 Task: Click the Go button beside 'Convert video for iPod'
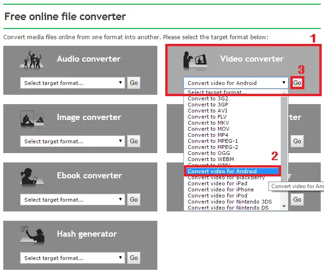pos(297,199)
